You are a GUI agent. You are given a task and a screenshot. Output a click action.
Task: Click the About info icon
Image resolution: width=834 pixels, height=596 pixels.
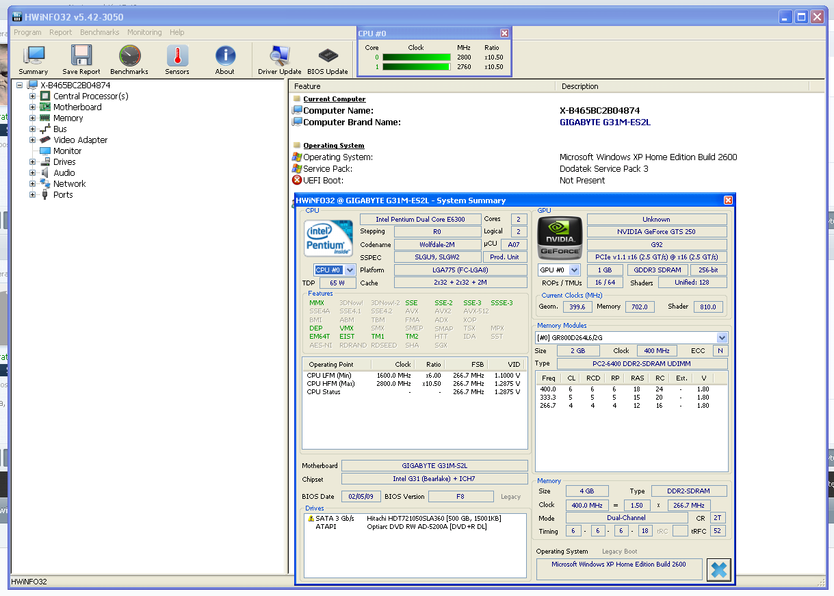click(225, 56)
